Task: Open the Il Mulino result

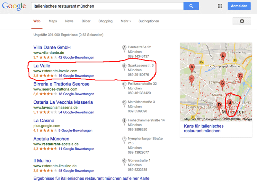Action: (42, 161)
